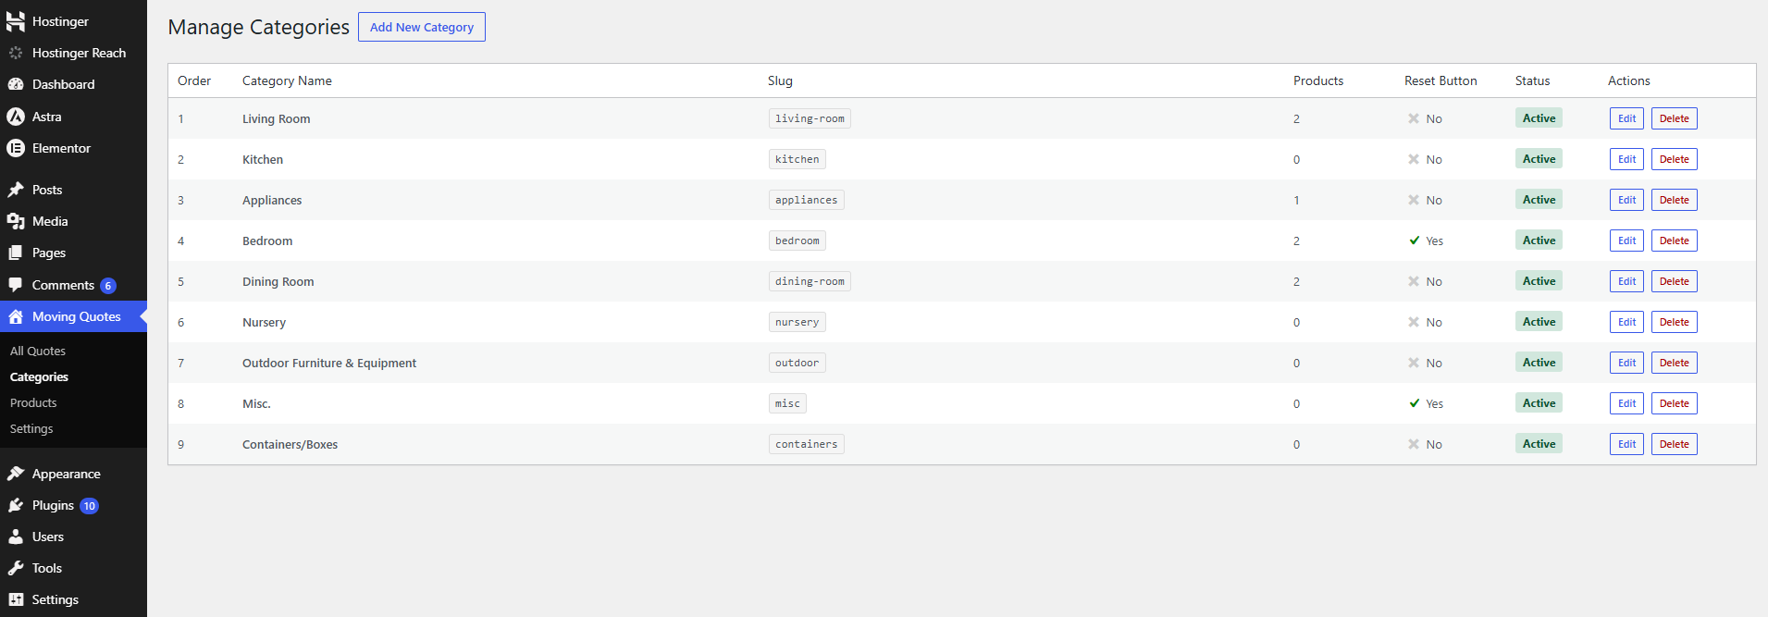
Task: Delete the Misc. category
Action: 1674,403
